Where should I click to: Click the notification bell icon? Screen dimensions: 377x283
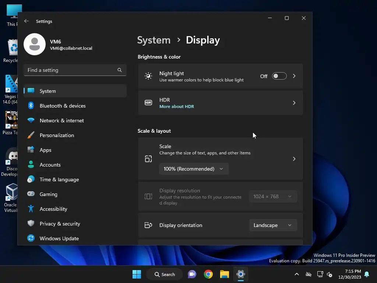367,274
